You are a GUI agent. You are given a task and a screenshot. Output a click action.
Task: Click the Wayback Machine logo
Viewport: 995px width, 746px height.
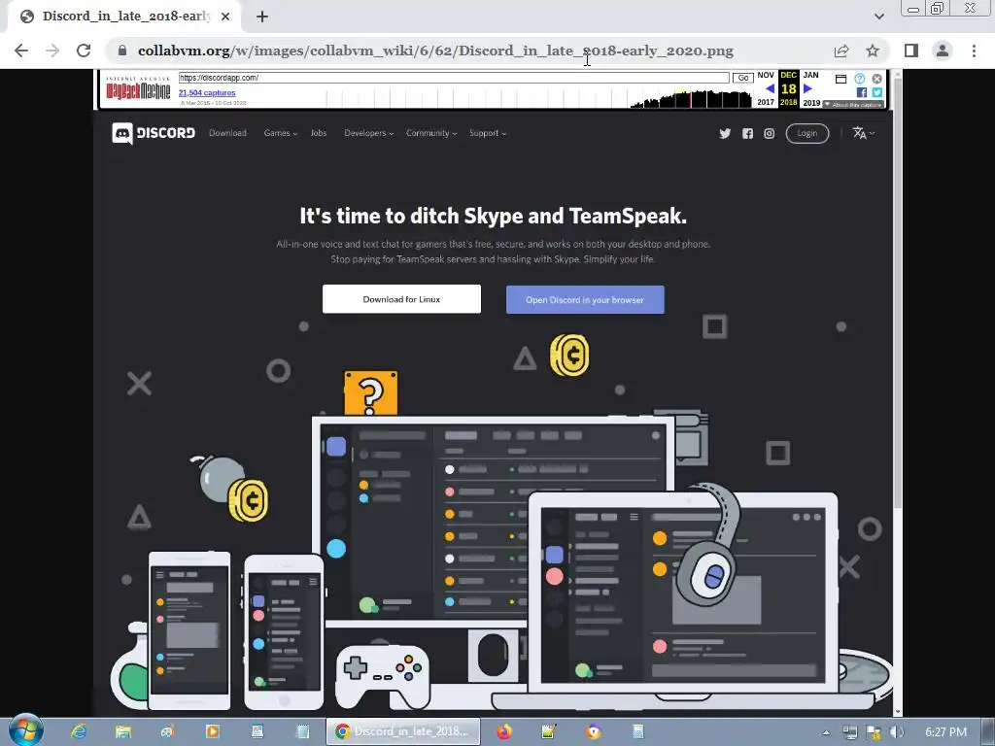coord(138,90)
